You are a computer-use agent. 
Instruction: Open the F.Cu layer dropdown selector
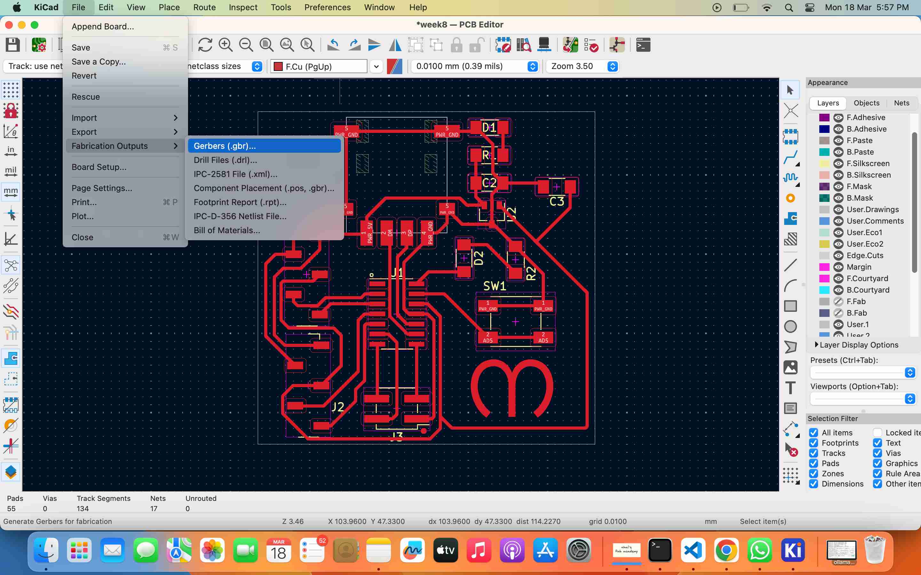pos(376,65)
